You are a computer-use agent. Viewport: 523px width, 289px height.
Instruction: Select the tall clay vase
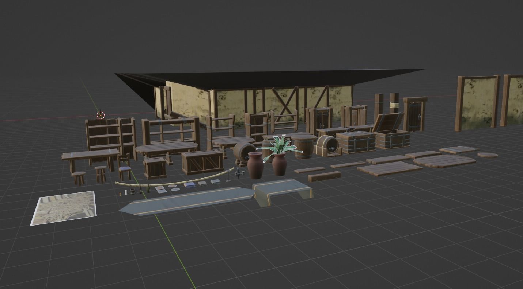tap(255, 164)
